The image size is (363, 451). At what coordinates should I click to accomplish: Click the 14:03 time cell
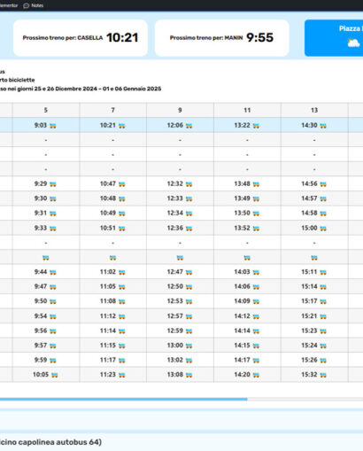coord(247,272)
